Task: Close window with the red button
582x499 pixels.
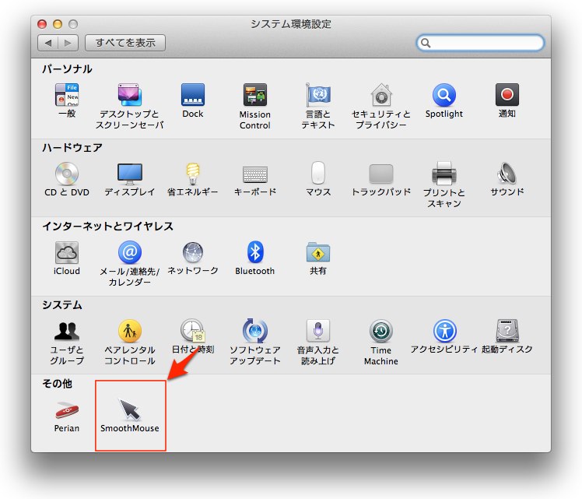Action: [42, 24]
